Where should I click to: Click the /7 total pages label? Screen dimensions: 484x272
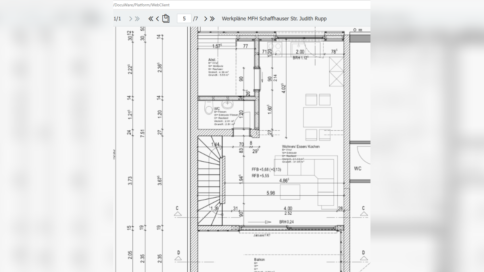(x=195, y=19)
